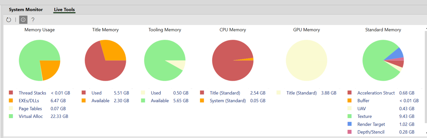The width and height of the screenshot is (427, 138).
Task: Click the Memory Usage chart title
Action: [40, 30]
